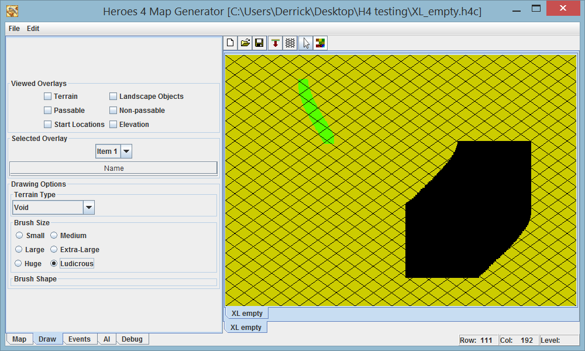This screenshot has height=351, width=585.
Task: Click the red down-arrow toolbar icon
Action: pyautogui.click(x=276, y=43)
